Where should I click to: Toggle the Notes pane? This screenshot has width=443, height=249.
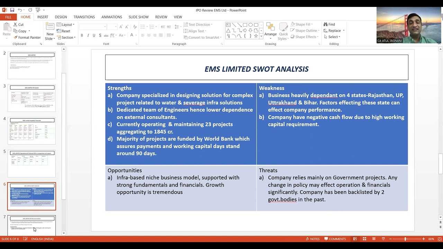(313, 239)
